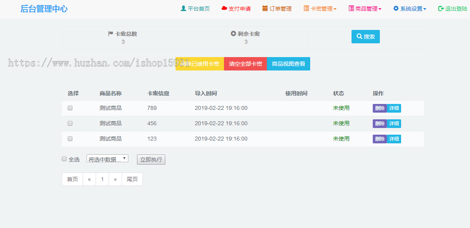This screenshot has height=228, width=470.
Task: Click the gear icon beside 系统设置
Action: [396, 8]
